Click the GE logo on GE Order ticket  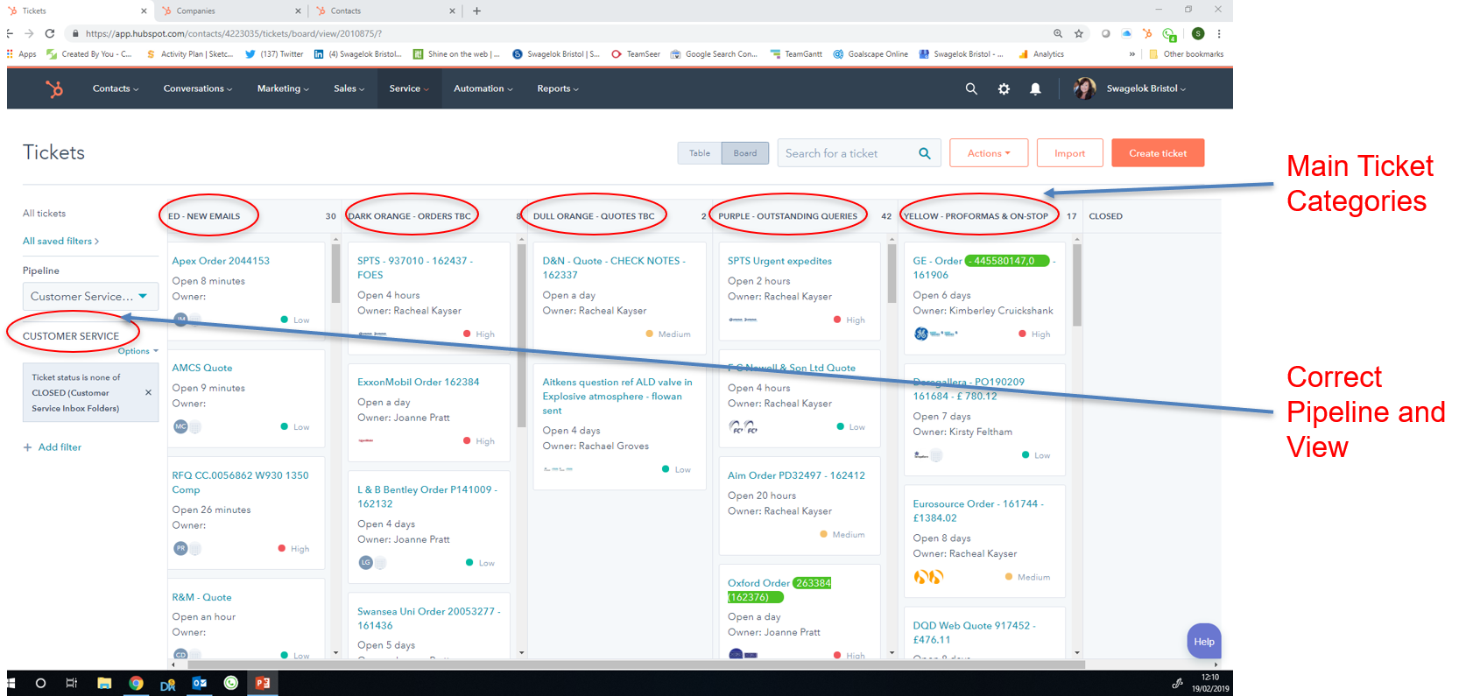921,334
